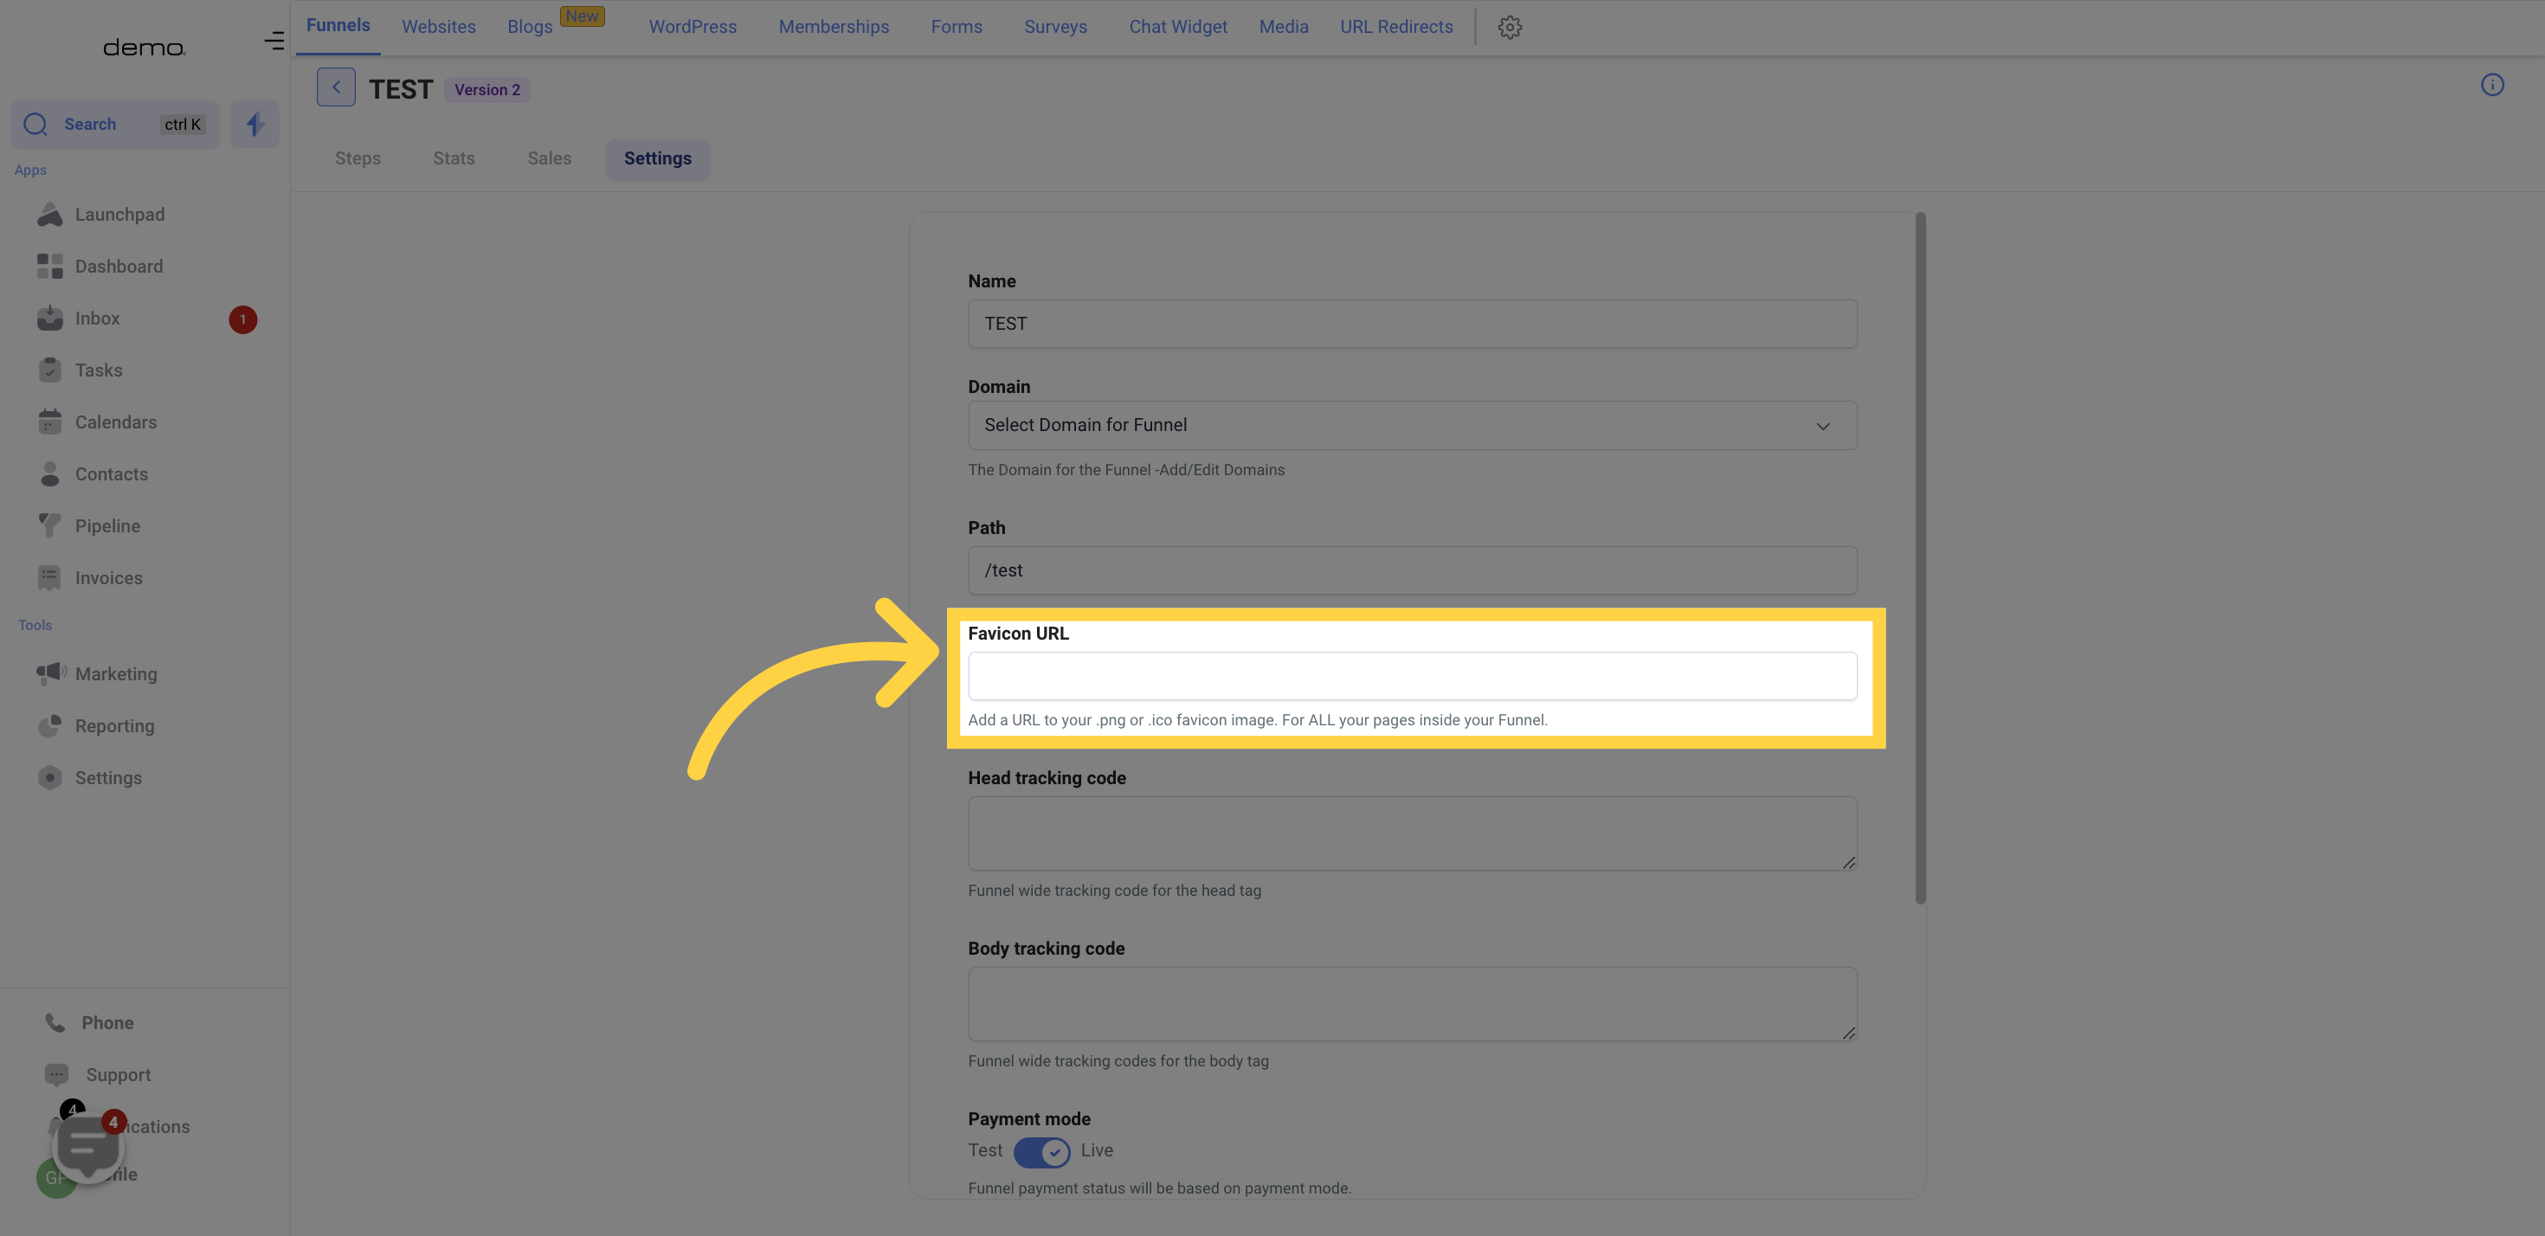The image size is (2545, 1236).
Task: Click the Favicon URL input field
Action: point(1410,675)
